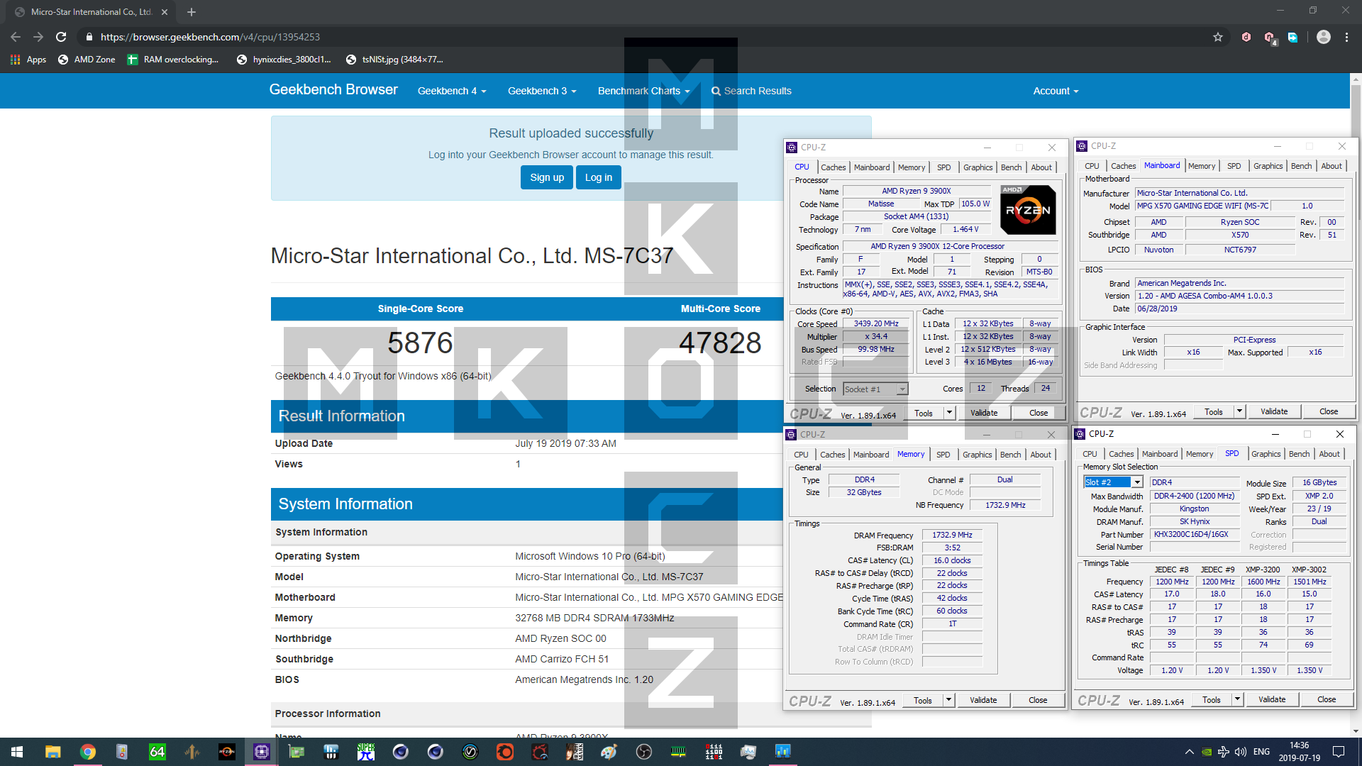Image resolution: width=1362 pixels, height=766 pixels.
Task: Click CPU-Z purple chip taskbar icon
Action: (x=261, y=752)
